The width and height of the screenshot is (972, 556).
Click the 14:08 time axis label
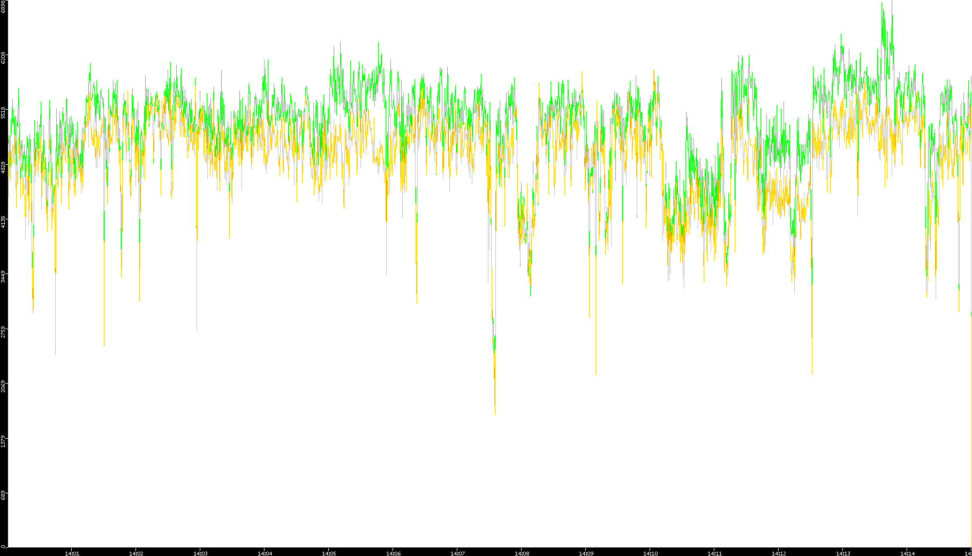[x=522, y=553]
